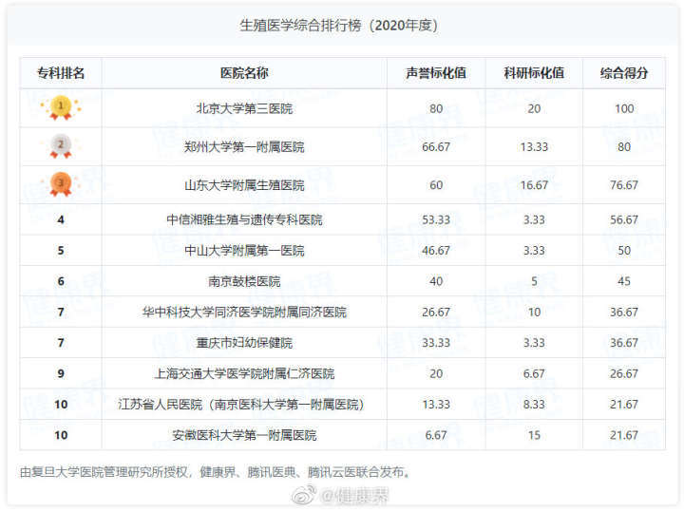Click research value 20 for 北京大学第三医院

click(x=534, y=108)
